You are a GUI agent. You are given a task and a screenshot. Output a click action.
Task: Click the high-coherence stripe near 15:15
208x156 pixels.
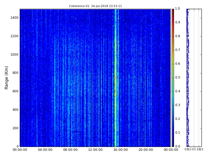point(115,78)
